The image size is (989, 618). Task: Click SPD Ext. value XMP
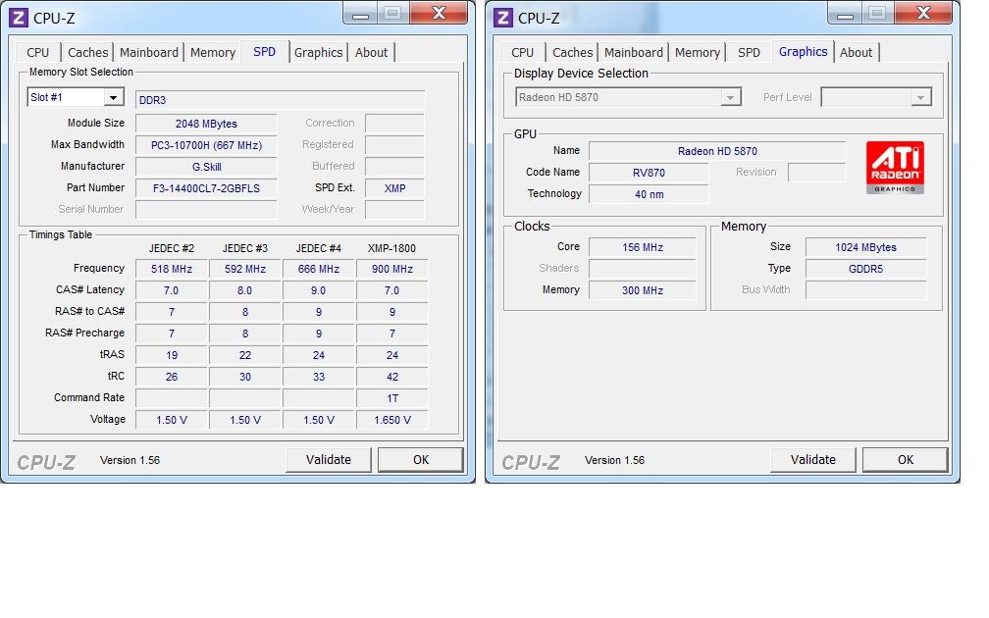point(394,188)
